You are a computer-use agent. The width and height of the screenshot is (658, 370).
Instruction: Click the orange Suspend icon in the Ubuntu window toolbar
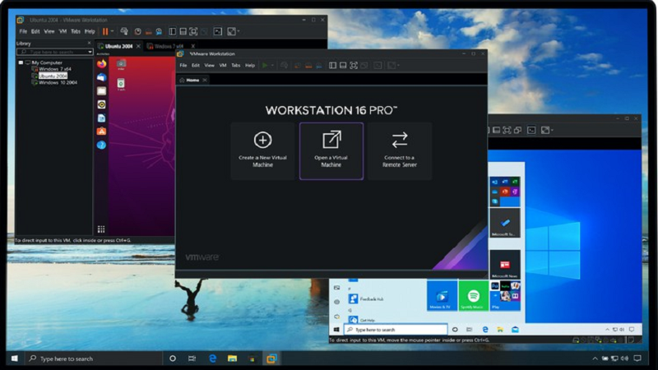(104, 31)
